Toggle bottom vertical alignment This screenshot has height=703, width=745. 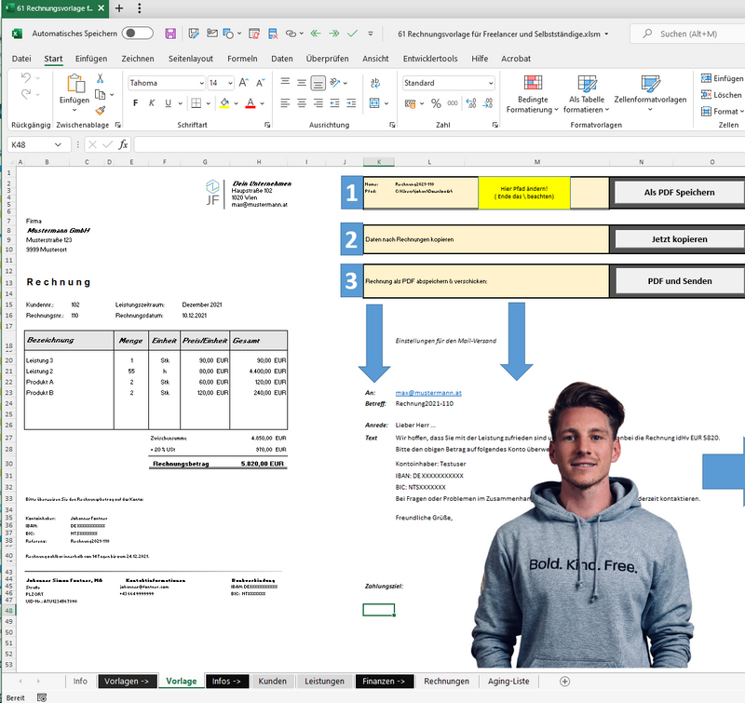318,83
